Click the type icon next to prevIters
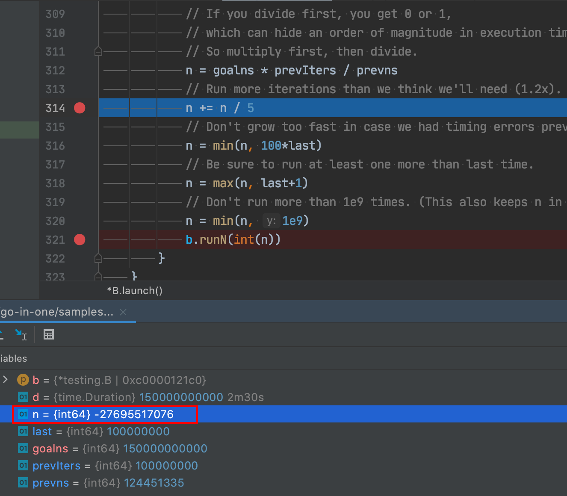Screen dimensions: 567x496 click(23, 465)
